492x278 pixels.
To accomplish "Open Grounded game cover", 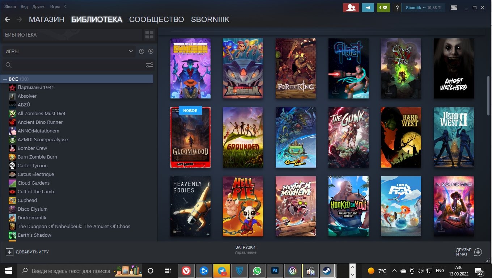I will click(x=243, y=137).
